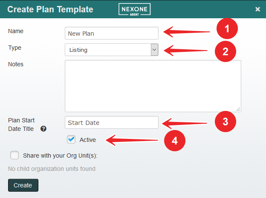This screenshot has width=266, height=198.
Task: Click red numbered badge 4
Action: point(174,140)
